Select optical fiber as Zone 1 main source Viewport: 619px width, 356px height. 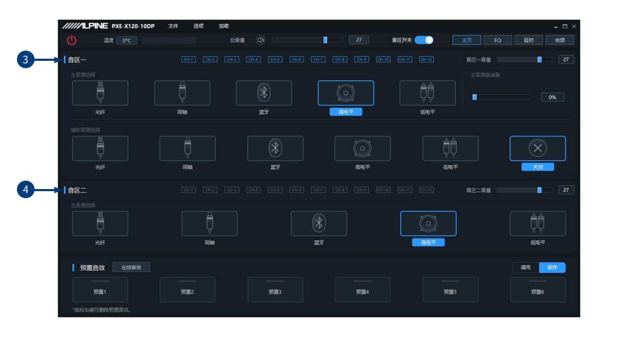coord(100,93)
